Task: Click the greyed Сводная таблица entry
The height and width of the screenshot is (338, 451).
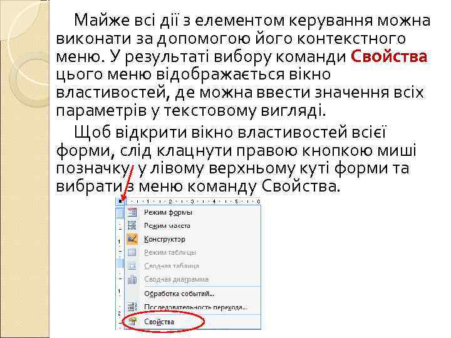Action: point(192,266)
